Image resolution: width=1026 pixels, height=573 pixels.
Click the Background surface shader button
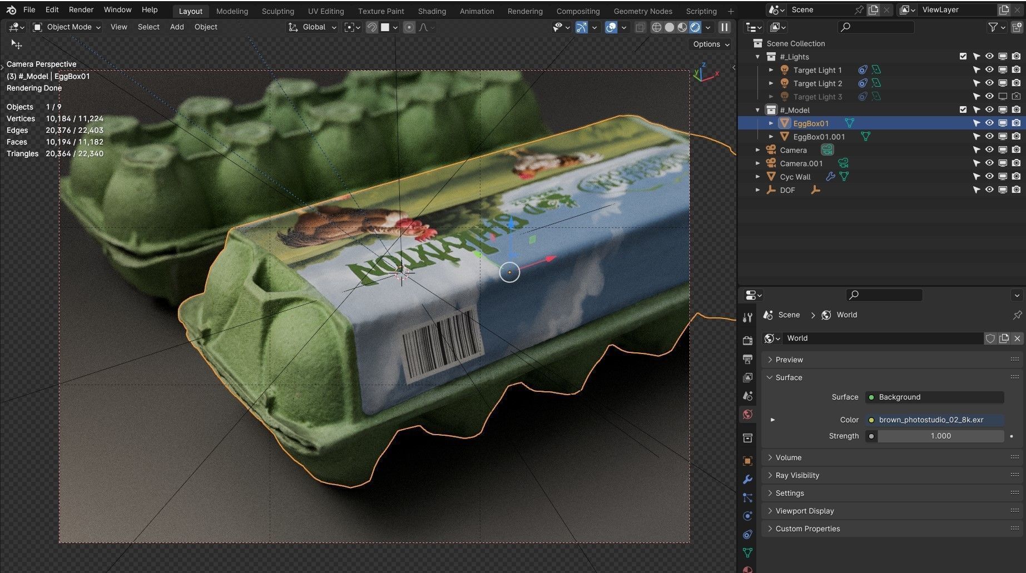click(x=934, y=397)
